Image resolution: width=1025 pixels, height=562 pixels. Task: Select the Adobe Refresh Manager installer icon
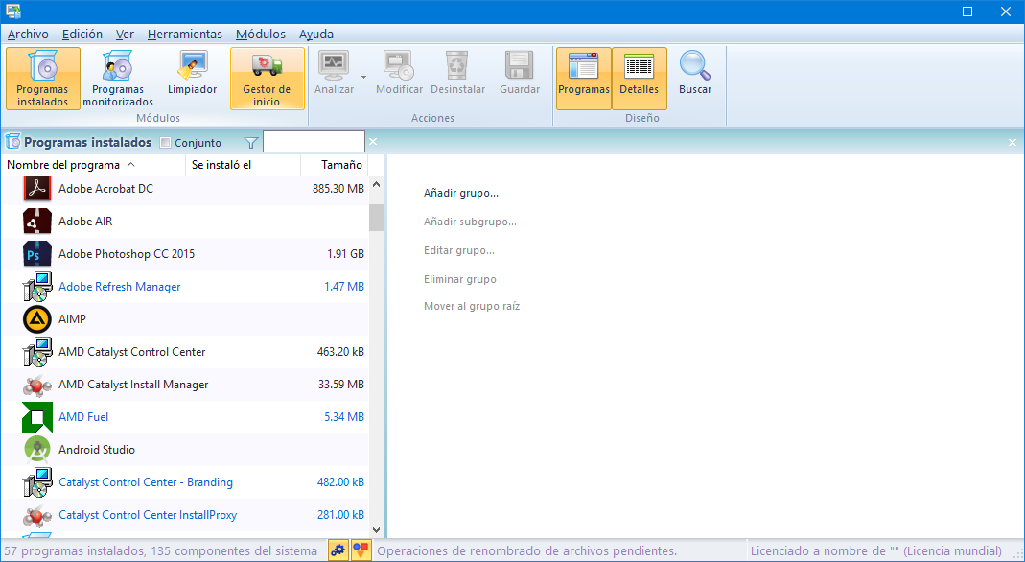(37, 287)
